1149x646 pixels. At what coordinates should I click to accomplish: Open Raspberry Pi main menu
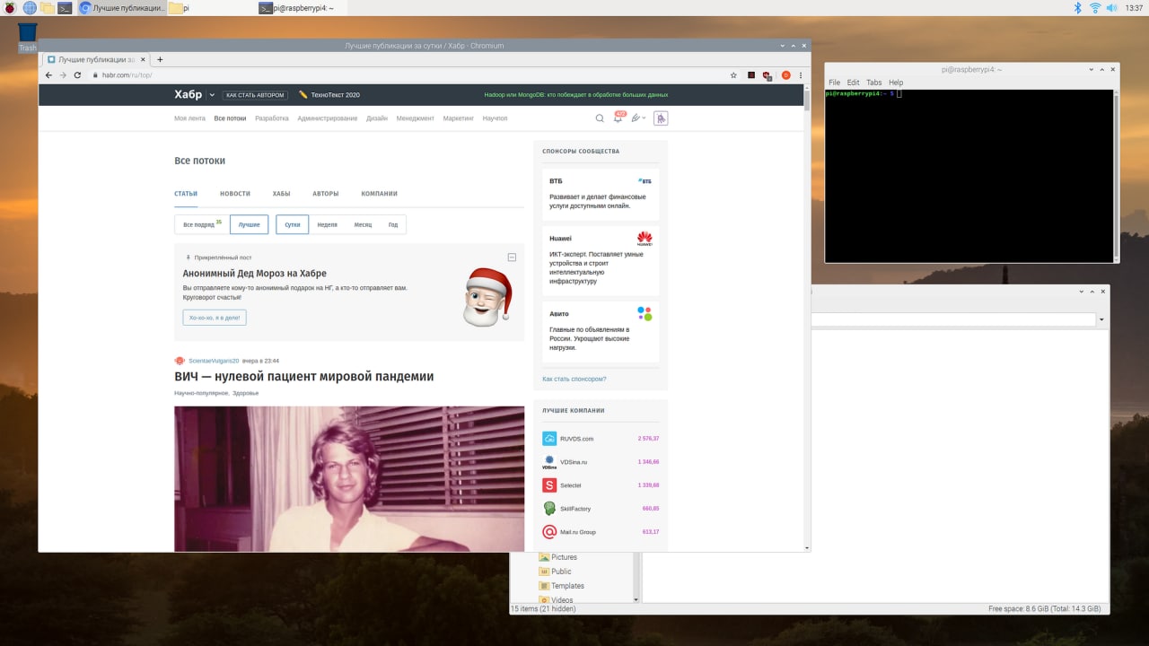click(10, 8)
